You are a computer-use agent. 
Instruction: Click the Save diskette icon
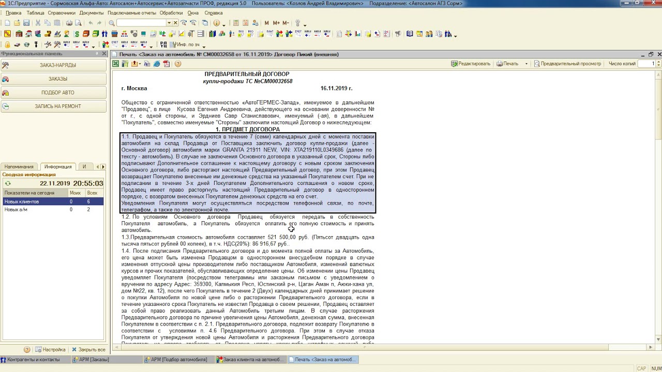coord(26,23)
